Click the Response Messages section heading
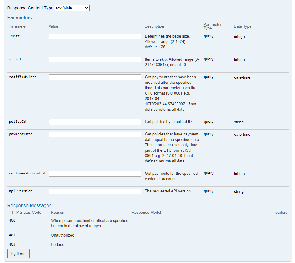 29,205
